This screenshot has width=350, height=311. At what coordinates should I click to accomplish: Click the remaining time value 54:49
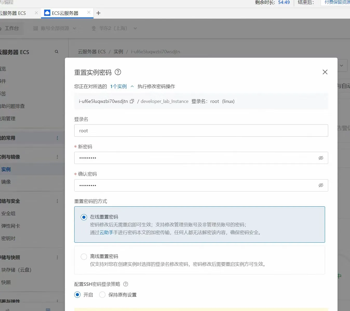click(x=284, y=2)
